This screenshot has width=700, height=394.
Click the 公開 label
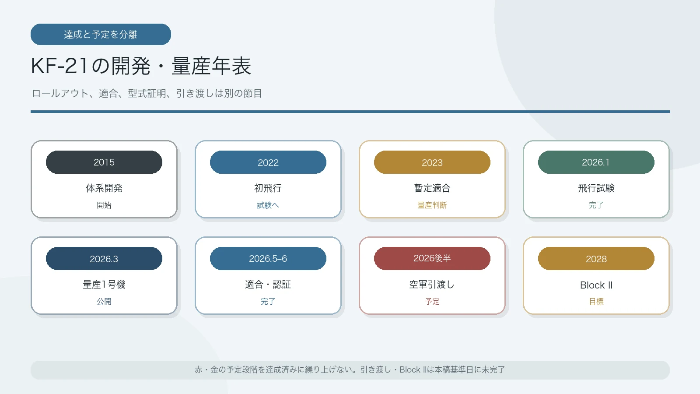point(104,301)
